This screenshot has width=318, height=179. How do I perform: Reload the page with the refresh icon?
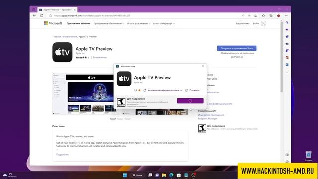[42, 15]
